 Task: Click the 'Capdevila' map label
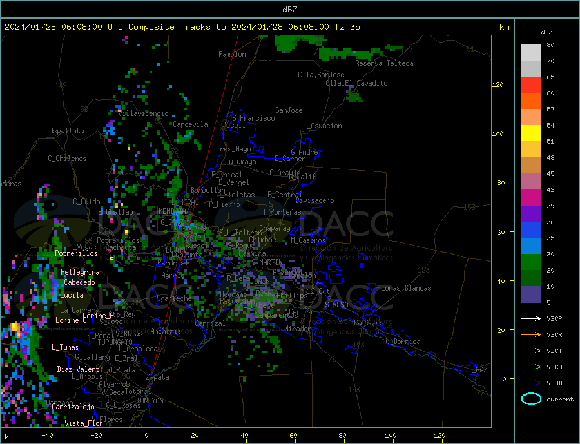(190, 124)
